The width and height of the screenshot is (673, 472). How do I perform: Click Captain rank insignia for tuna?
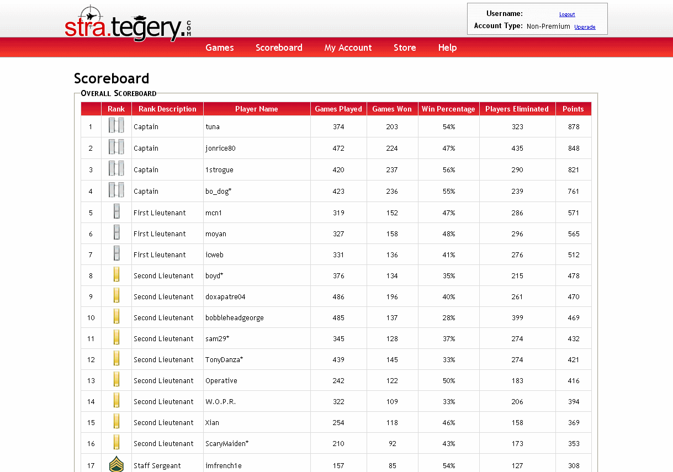tap(116, 126)
